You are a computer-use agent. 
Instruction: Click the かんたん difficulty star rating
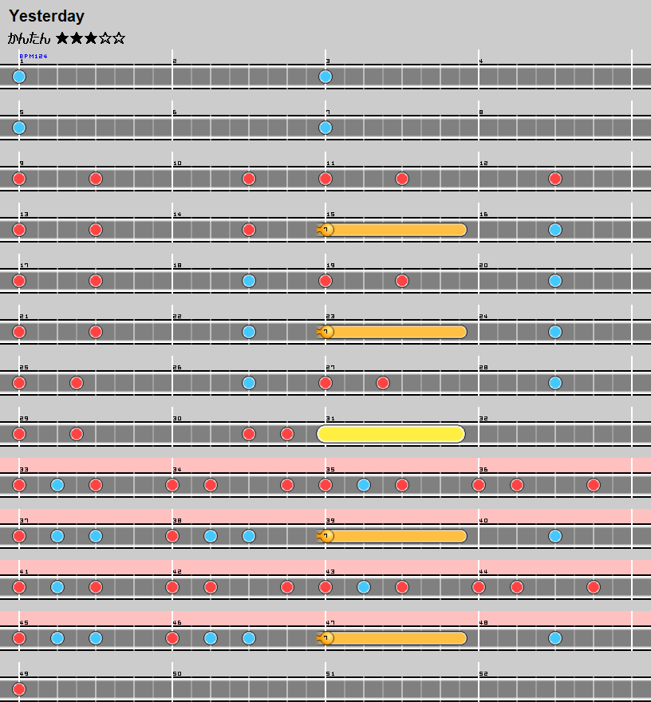pos(90,38)
